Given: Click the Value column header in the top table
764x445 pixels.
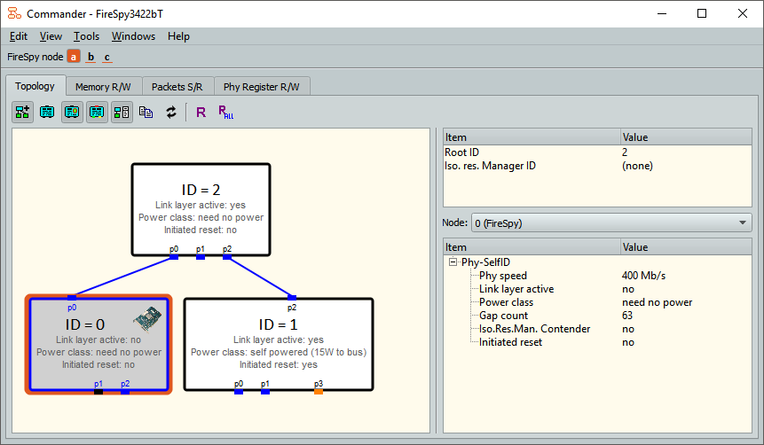Looking at the screenshot, I should (686, 137).
